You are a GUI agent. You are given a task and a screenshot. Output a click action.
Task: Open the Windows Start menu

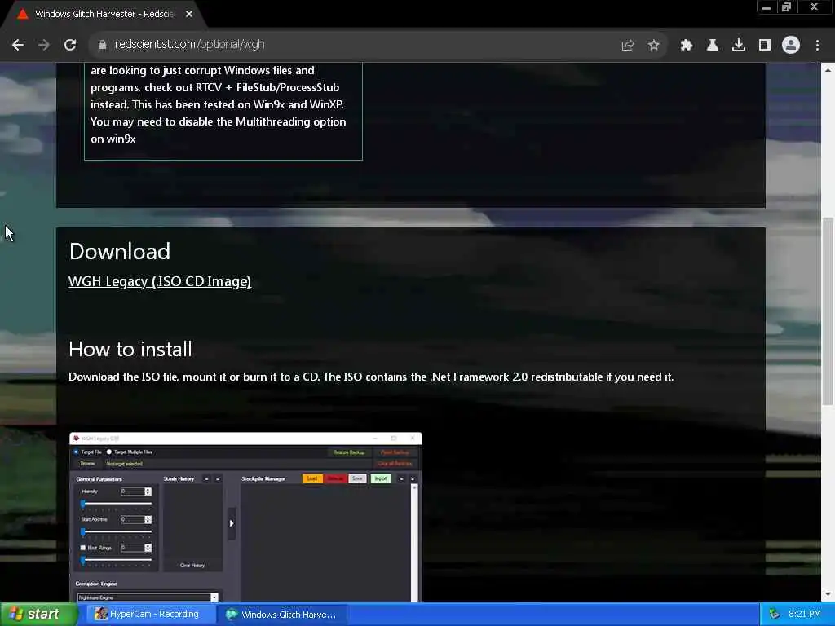pyautogui.click(x=38, y=615)
